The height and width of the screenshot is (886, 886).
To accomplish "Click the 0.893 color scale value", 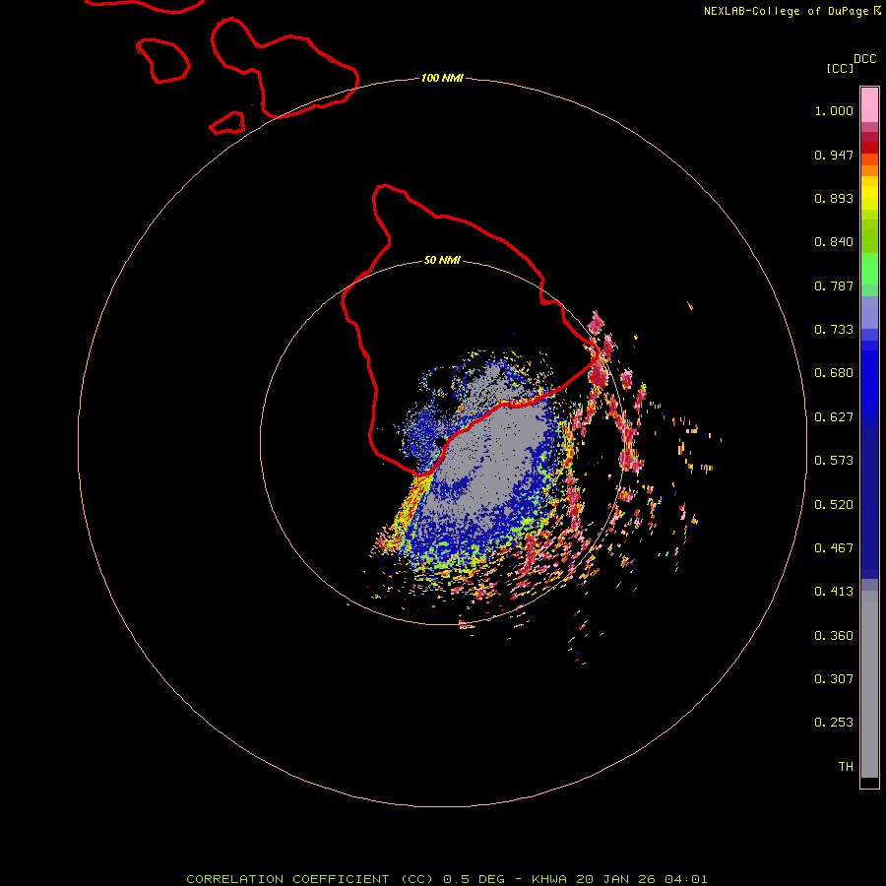I will (834, 198).
